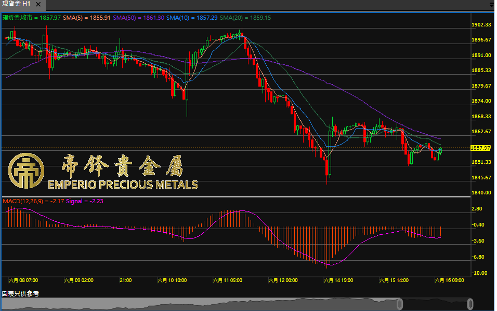Click the right handle of range slider
This screenshot has width=497, height=311.
(x=470, y=304)
